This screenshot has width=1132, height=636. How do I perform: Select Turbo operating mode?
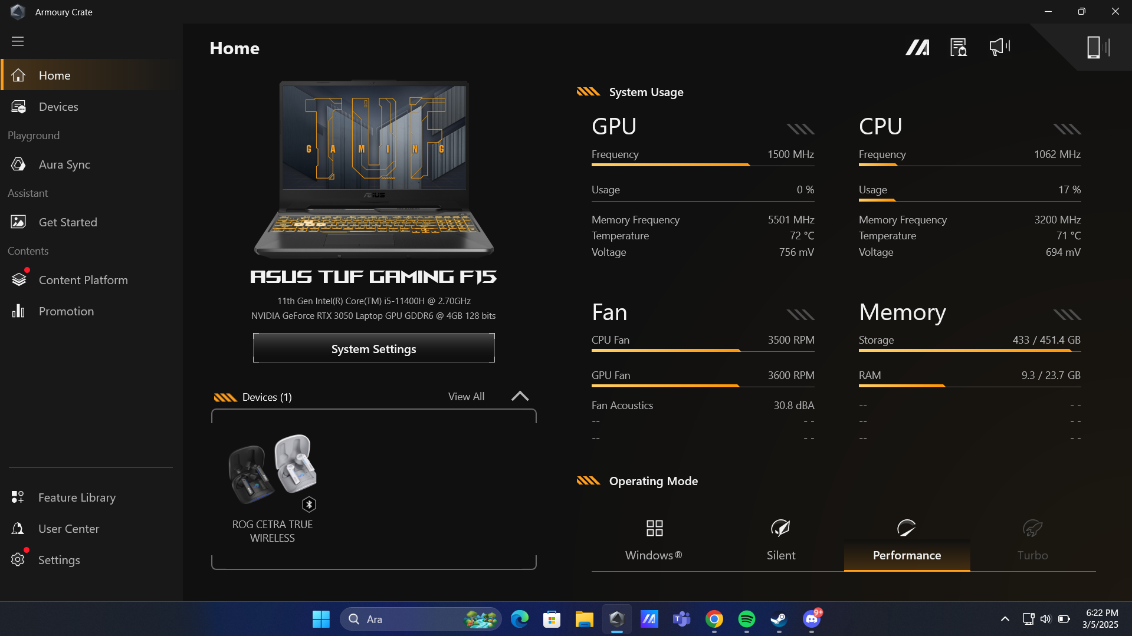tap(1032, 541)
